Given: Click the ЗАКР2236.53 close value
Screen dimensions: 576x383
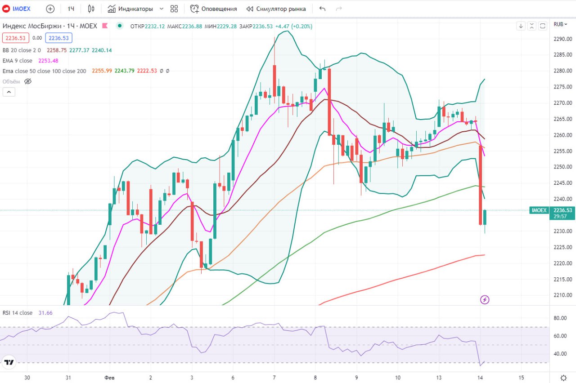Looking at the screenshot, I should click(256, 26).
